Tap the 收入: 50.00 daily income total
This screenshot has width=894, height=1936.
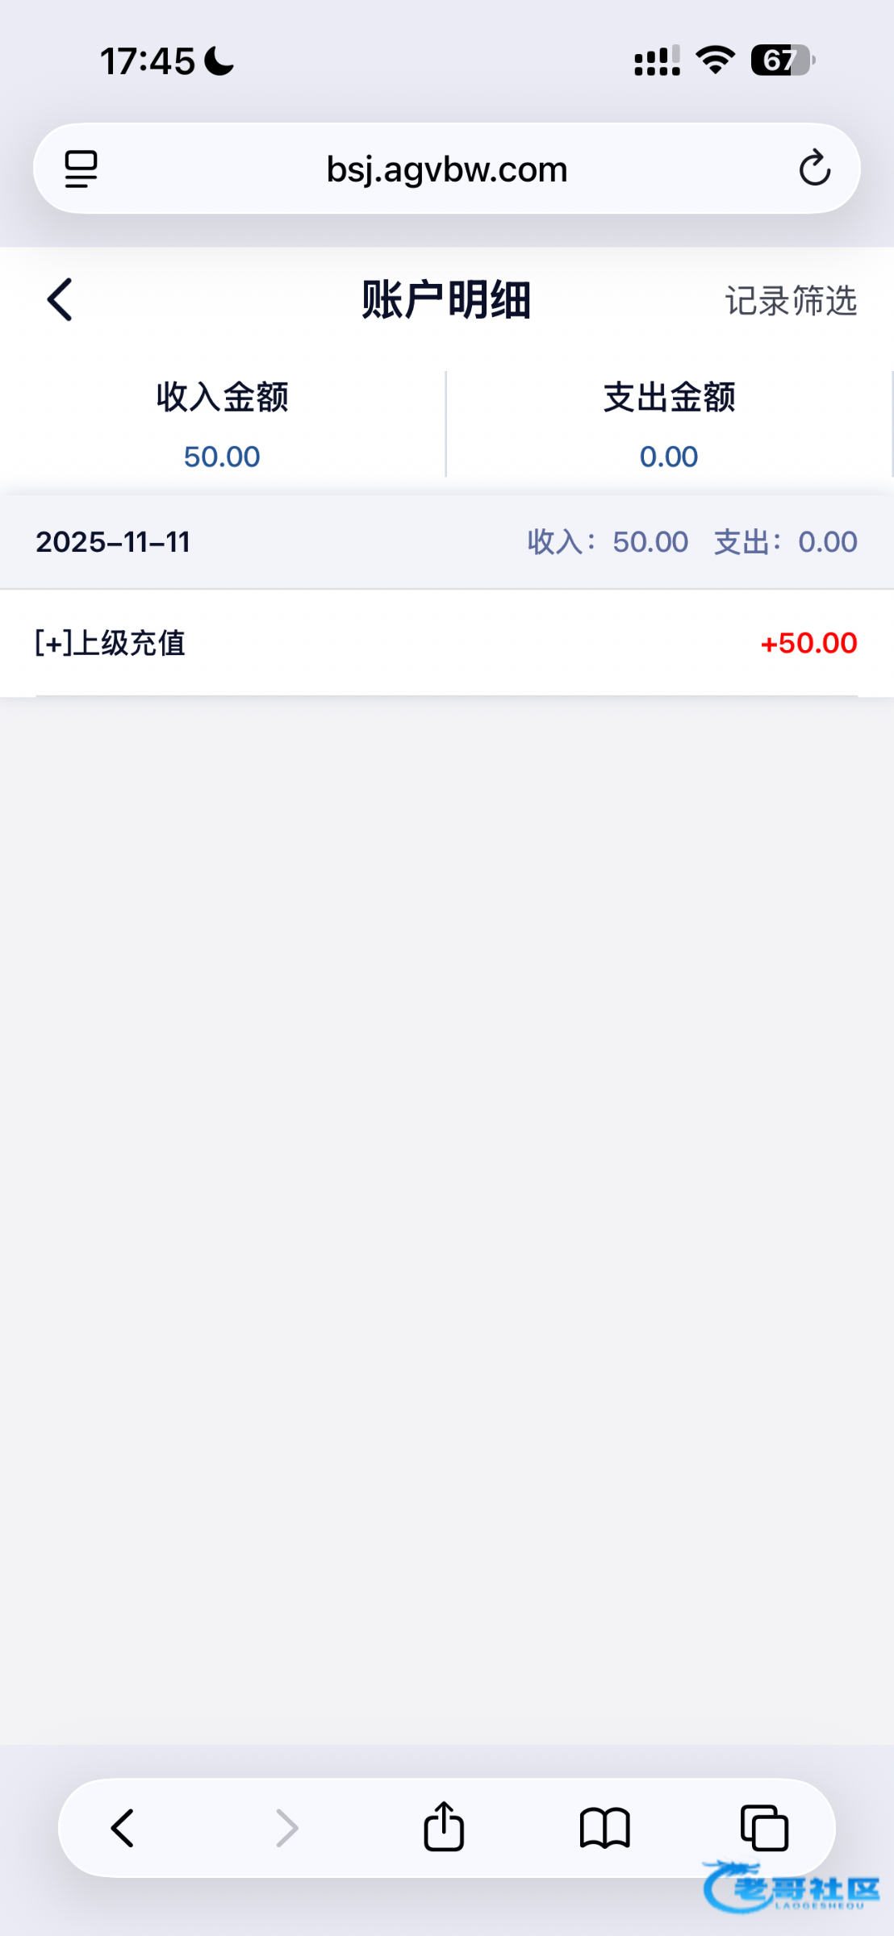tap(608, 542)
